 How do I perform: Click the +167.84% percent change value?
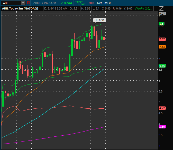[80, 4]
